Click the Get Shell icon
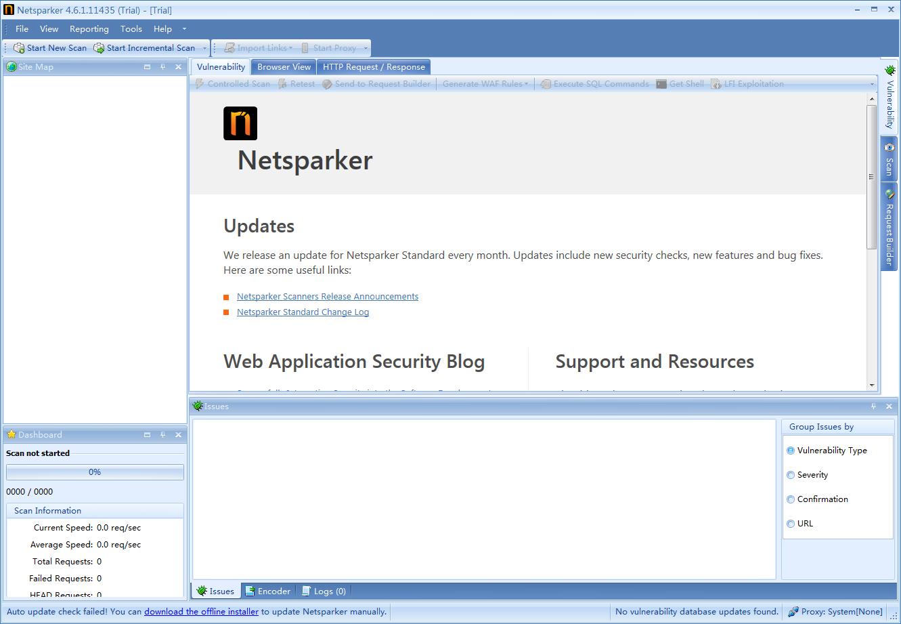901x624 pixels. (x=661, y=84)
